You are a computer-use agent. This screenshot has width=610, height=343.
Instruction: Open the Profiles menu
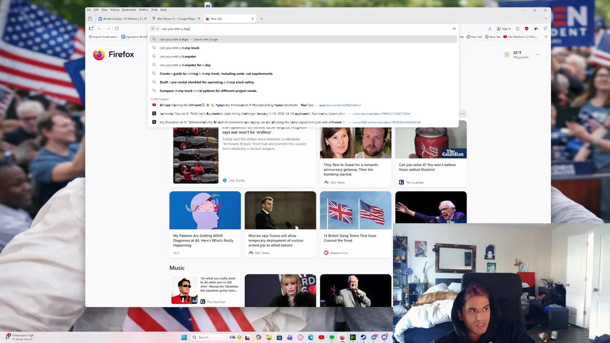143,10
